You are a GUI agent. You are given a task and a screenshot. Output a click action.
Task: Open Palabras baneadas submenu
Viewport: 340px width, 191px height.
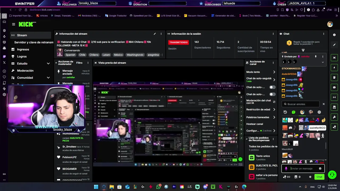261,117
